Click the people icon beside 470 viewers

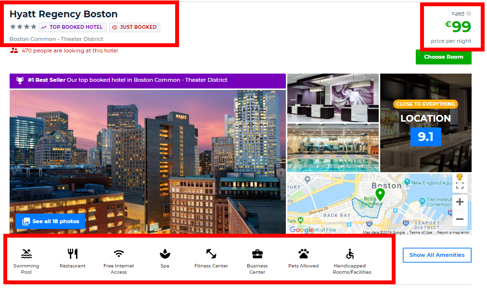pyautogui.click(x=14, y=51)
